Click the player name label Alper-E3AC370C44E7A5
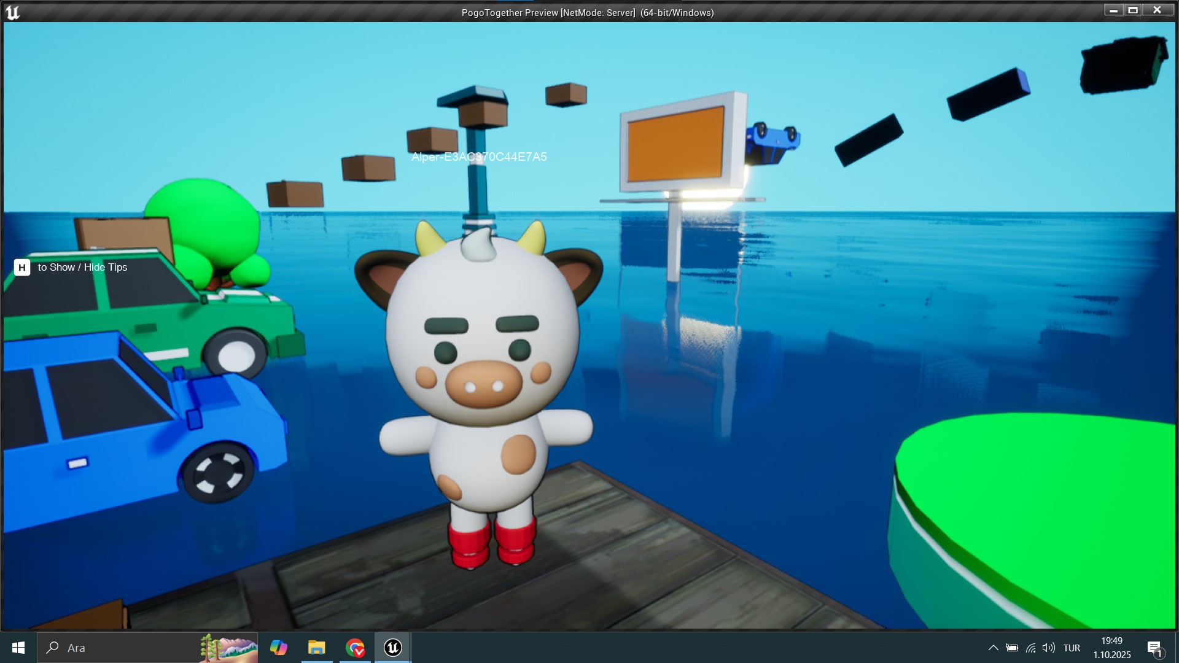 point(479,157)
